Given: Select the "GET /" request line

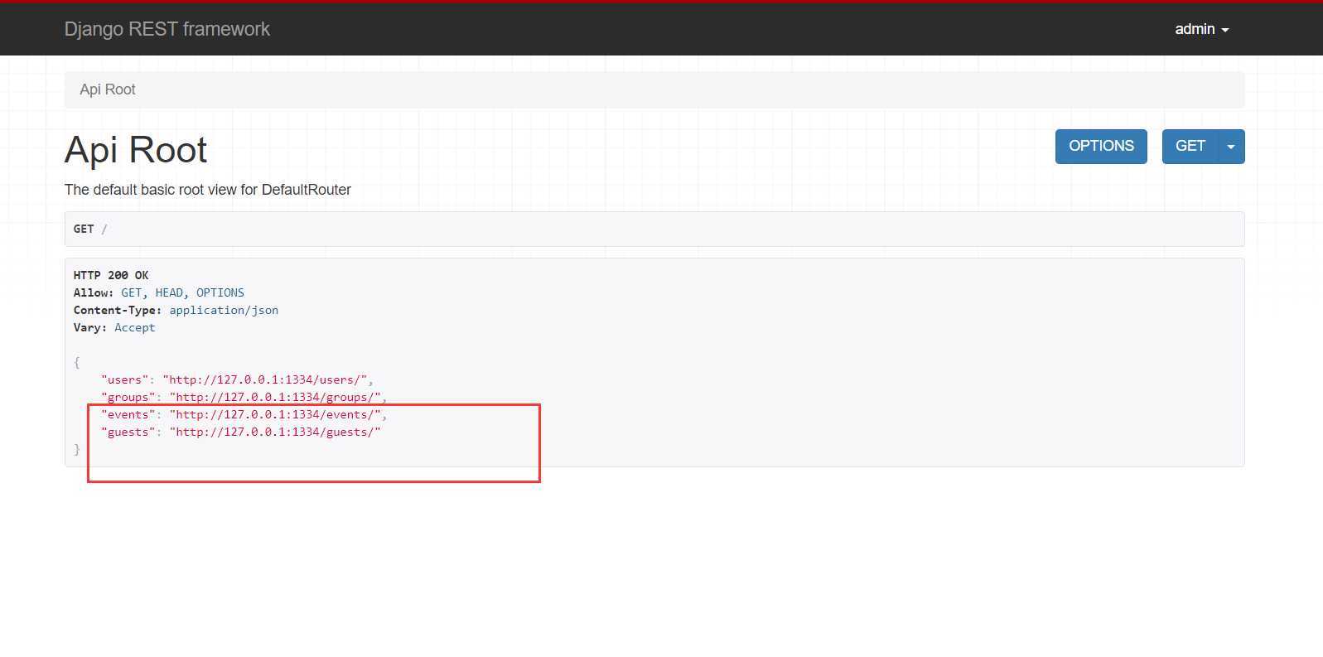Looking at the screenshot, I should point(90,229).
